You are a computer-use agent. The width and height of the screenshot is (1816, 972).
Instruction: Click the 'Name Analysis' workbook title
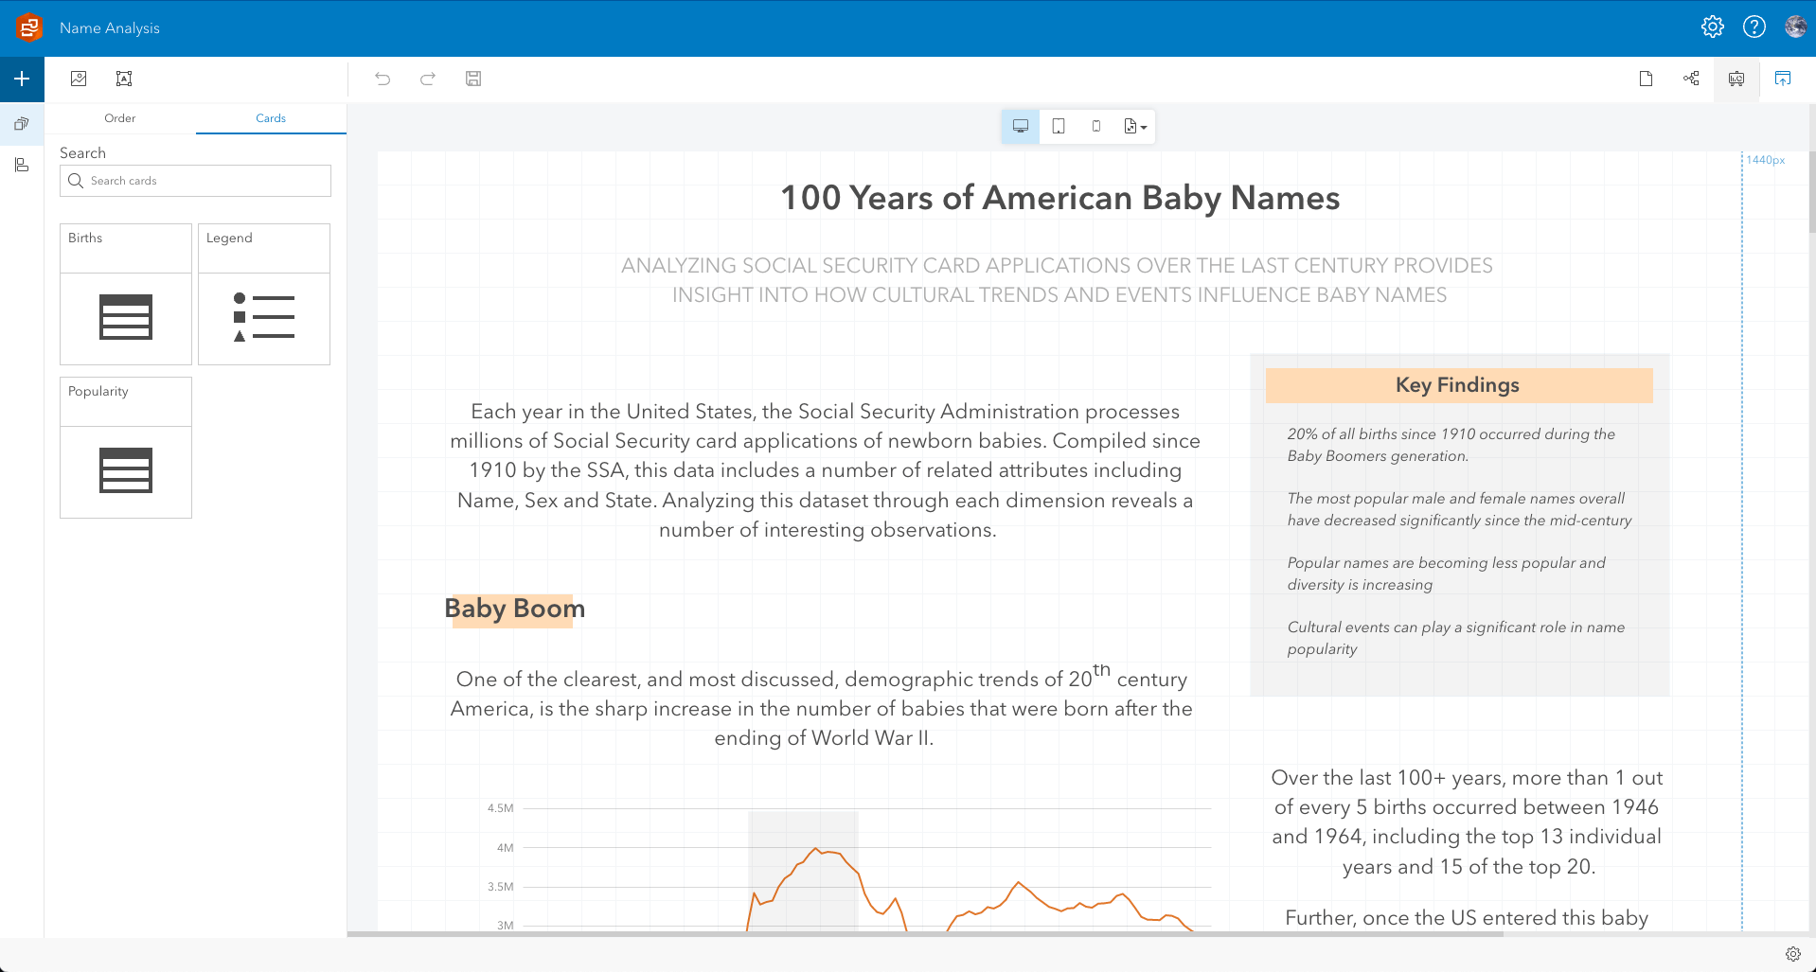pyautogui.click(x=110, y=27)
